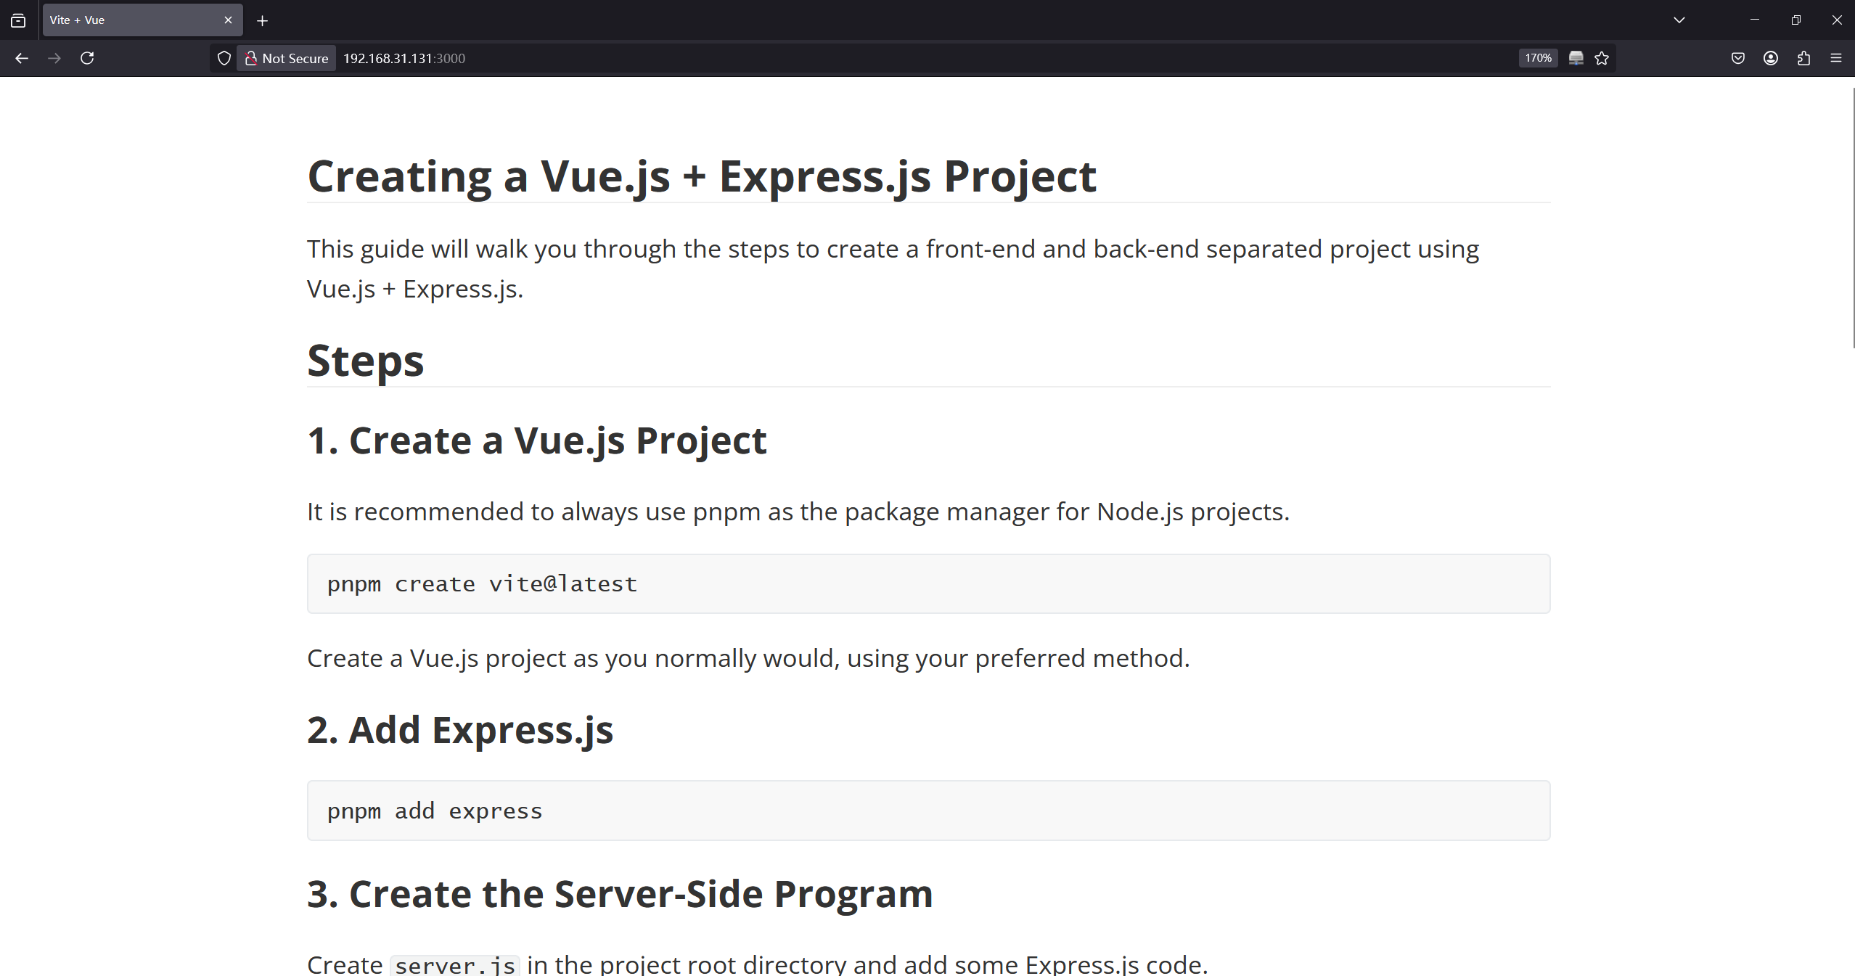Viewport: 1855px width, 976px height.
Task: Click the inline server.js code text
Action: 455,965
